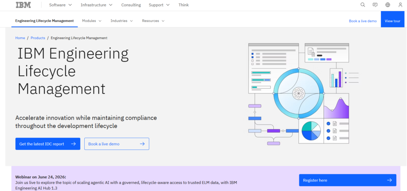Click the circular hub graphic center
The height and width of the screenshot is (191, 407).
[x=298, y=93]
